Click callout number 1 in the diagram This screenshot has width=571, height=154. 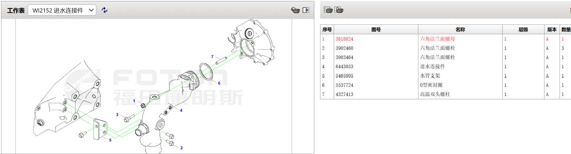pyautogui.click(x=134, y=101)
